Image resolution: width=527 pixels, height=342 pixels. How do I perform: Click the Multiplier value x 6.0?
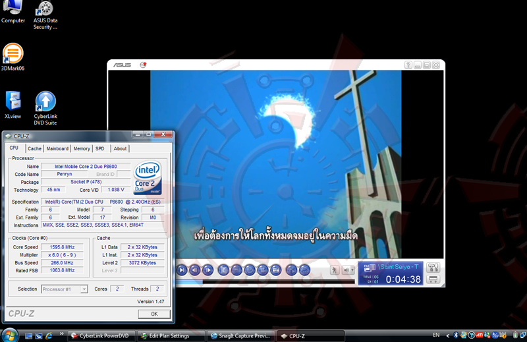point(62,254)
